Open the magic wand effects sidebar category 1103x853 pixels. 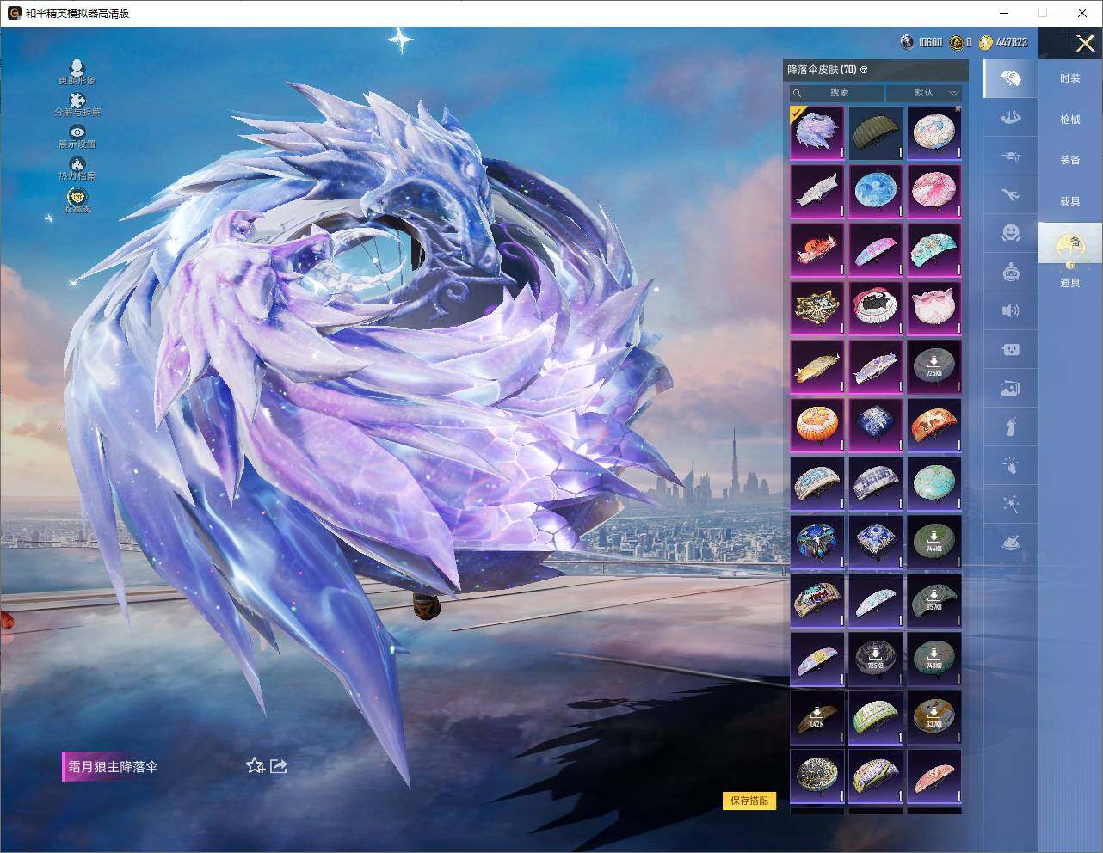[x=1011, y=504]
